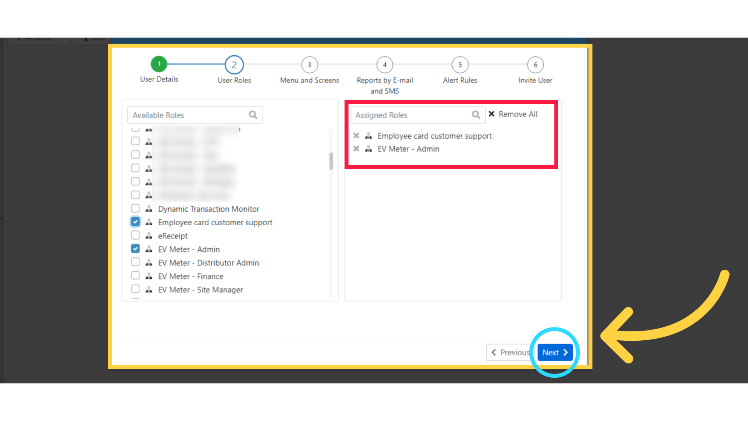Click the Assigned Roles search magnifier icon

coord(476,115)
